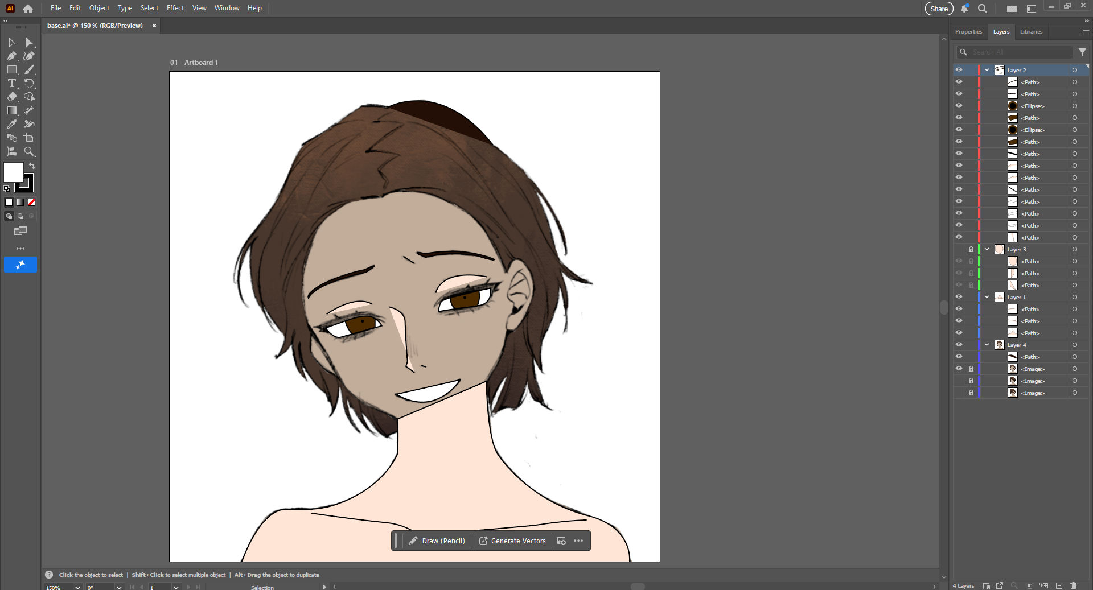Hide the first Ellipse sublayer
This screenshot has width=1093, height=590.
959,106
